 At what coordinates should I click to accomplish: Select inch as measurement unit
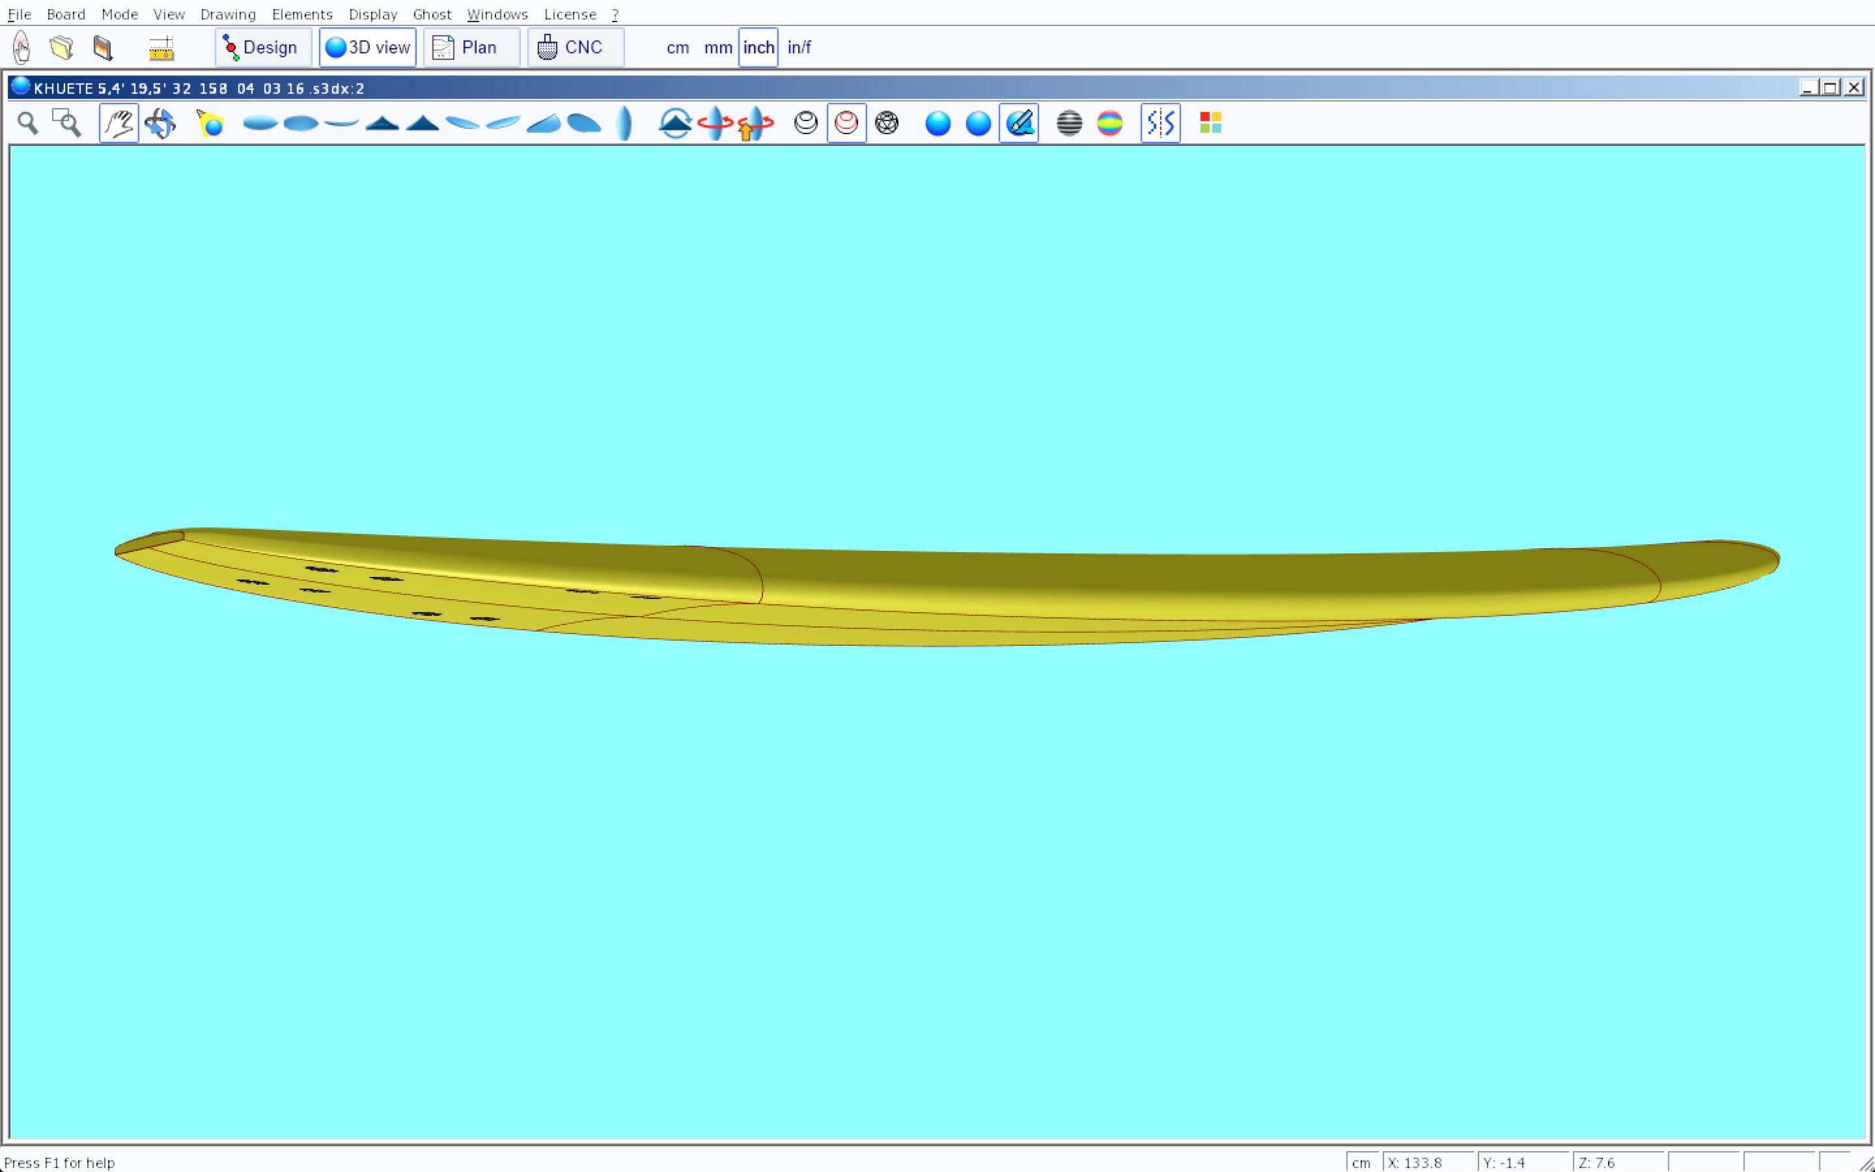tap(758, 48)
